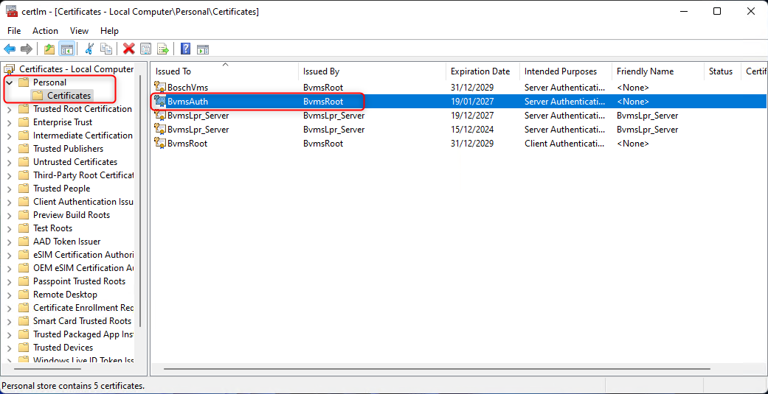Open Help using blue question mark icon
This screenshot has width=768, height=394.
[186, 49]
